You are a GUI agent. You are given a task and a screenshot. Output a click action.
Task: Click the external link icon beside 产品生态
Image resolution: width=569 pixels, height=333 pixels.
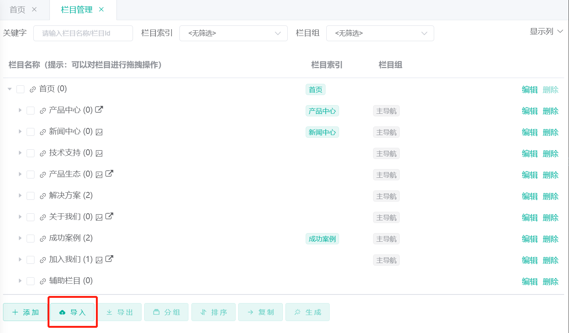[x=109, y=174]
